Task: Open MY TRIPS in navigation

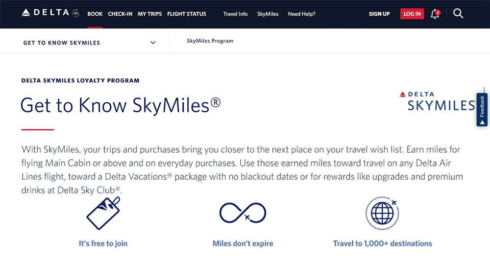Action: coord(149,14)
